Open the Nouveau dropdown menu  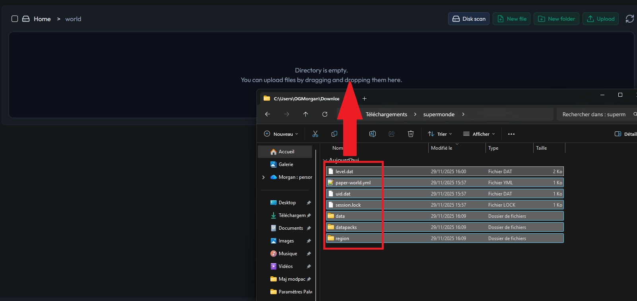tap(281, 134)
